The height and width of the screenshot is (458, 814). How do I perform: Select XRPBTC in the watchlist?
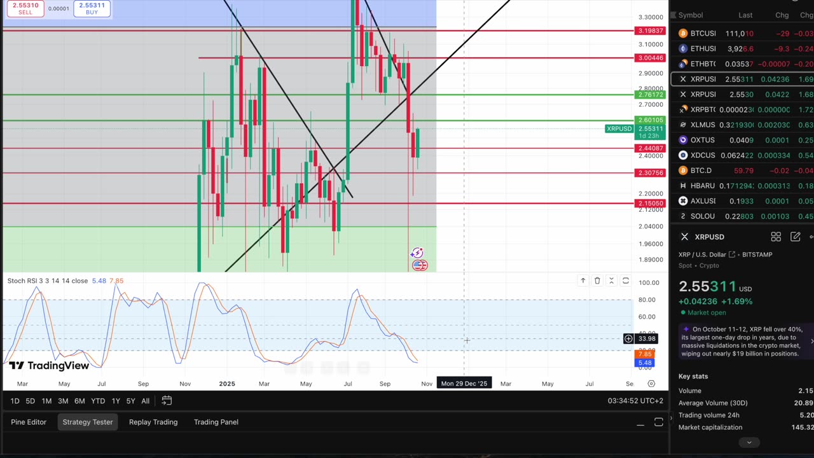[742, 109]
